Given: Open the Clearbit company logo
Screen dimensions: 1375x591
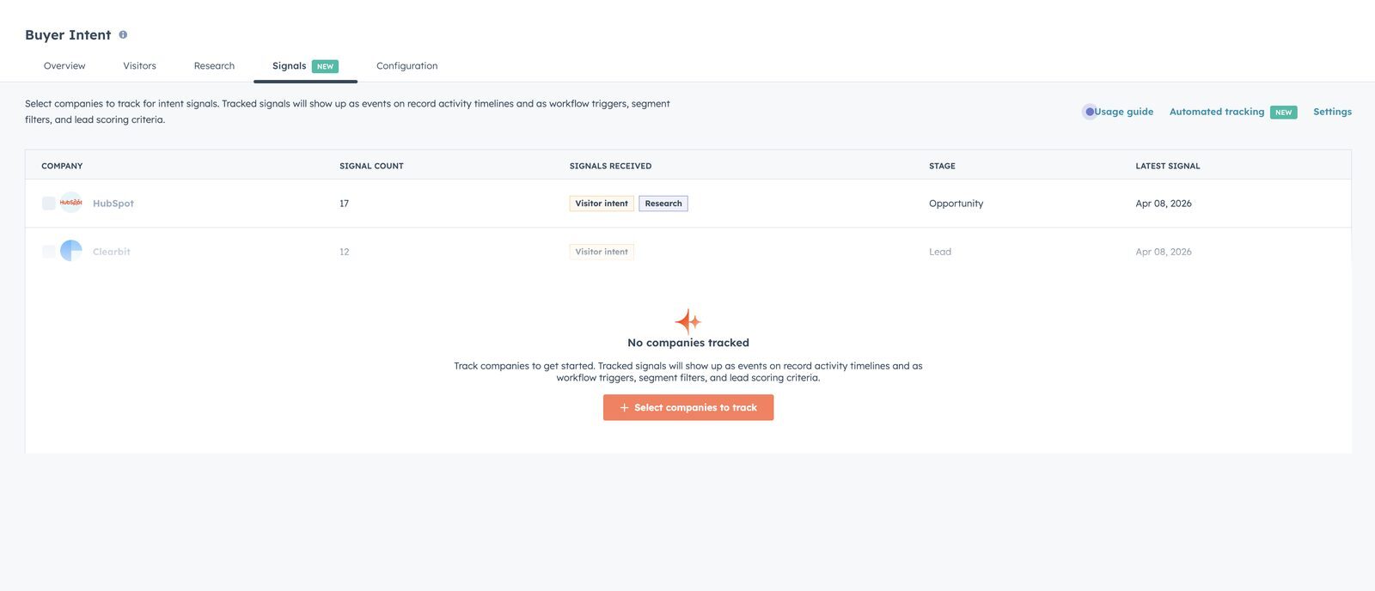Looking at the screenshot, I should coord(71,251).
